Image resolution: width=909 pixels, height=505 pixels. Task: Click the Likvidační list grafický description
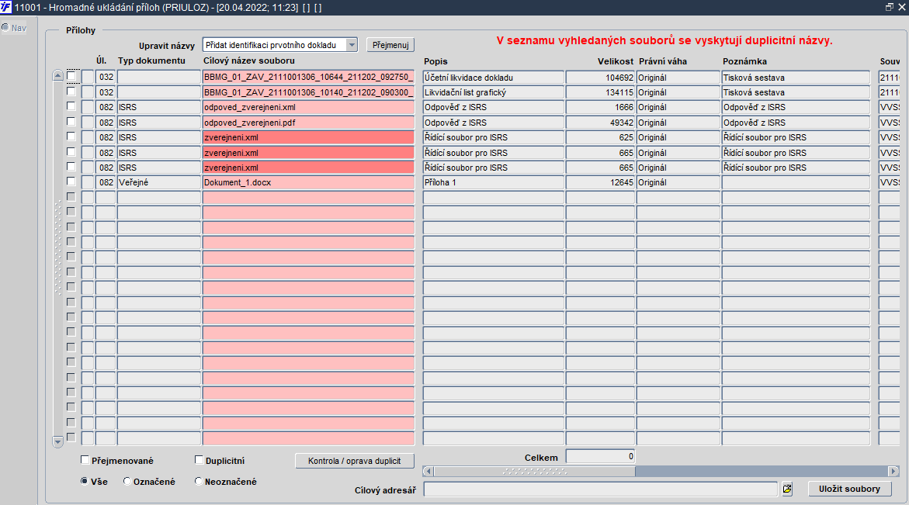coord(494,92)
